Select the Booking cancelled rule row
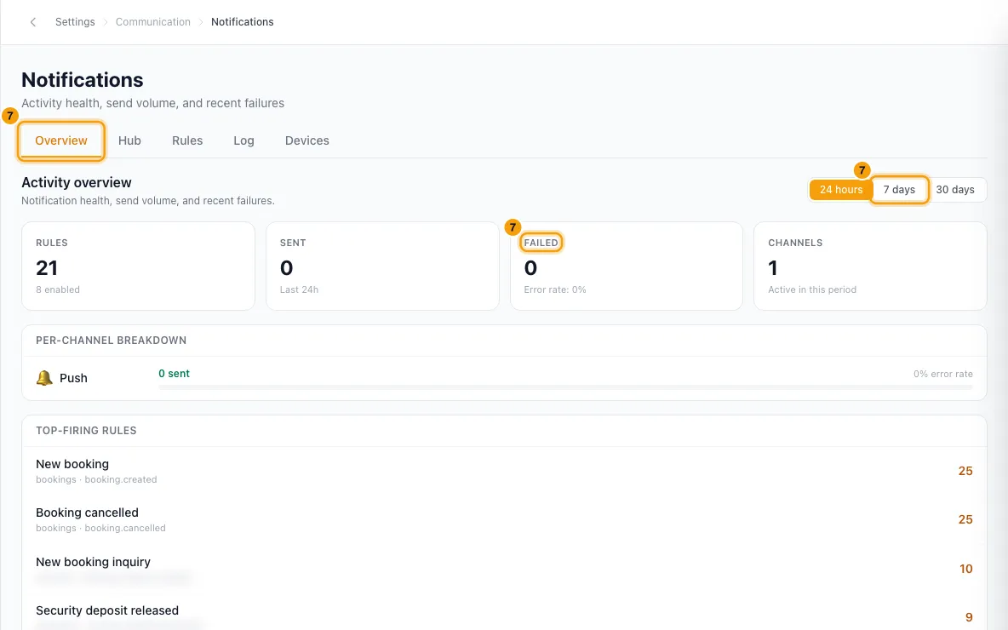Screen dimensions: 1008x630 pyautogui.click(x=504, y=520)
